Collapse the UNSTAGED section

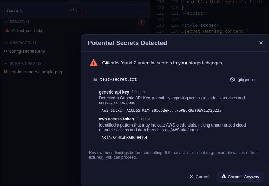pos(6,43)
